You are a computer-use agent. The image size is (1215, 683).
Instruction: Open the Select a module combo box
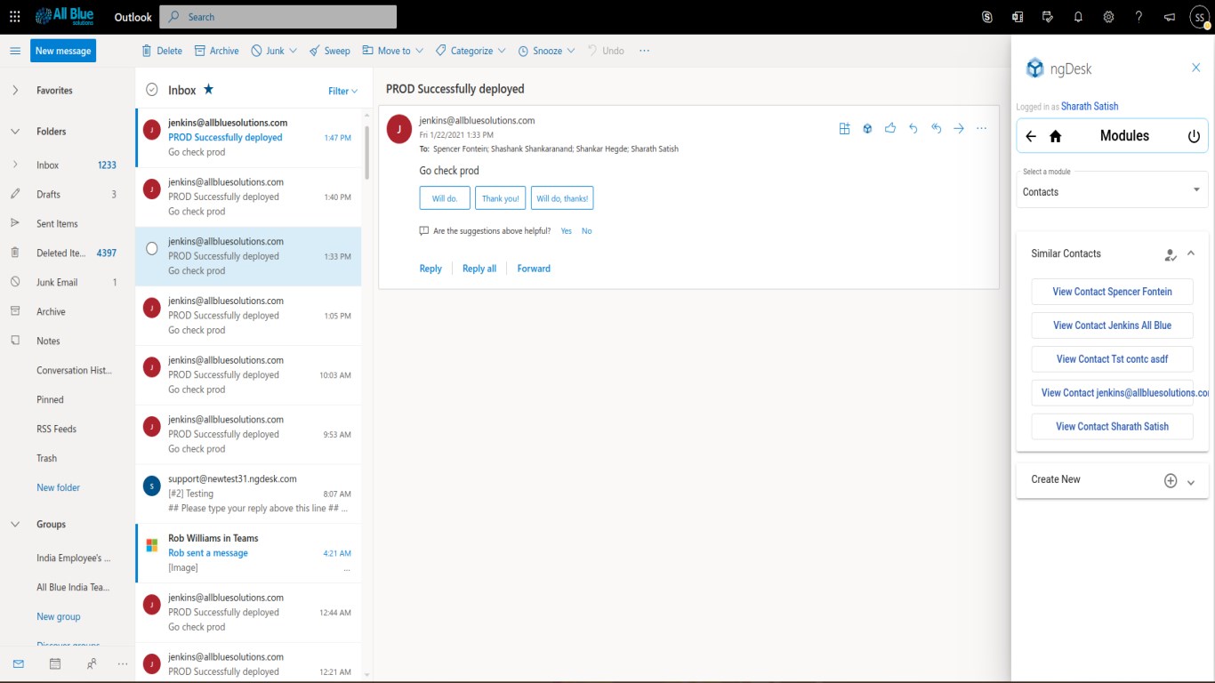(x=1112, y=189)
